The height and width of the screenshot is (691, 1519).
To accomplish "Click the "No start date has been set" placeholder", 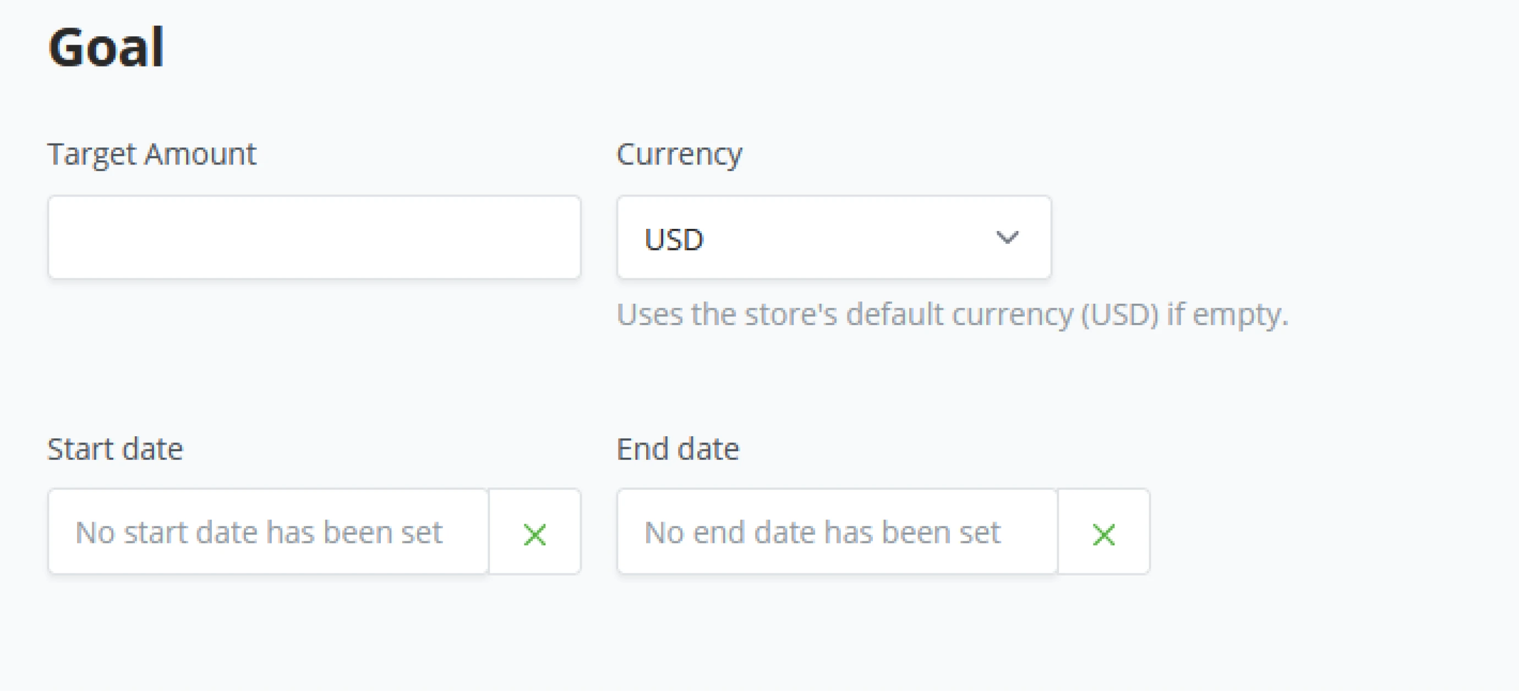I will [259, 533].
